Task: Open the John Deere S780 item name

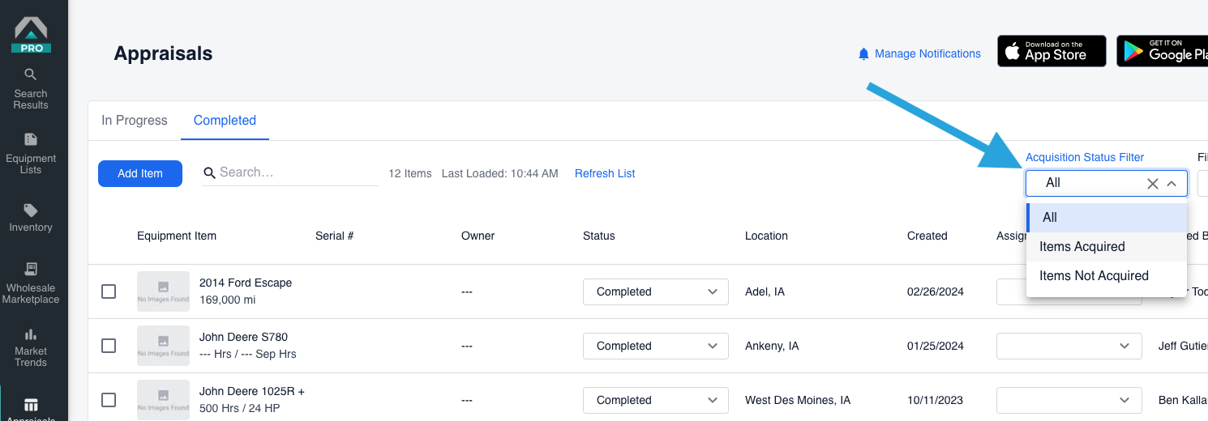Action: coord(243,338)
